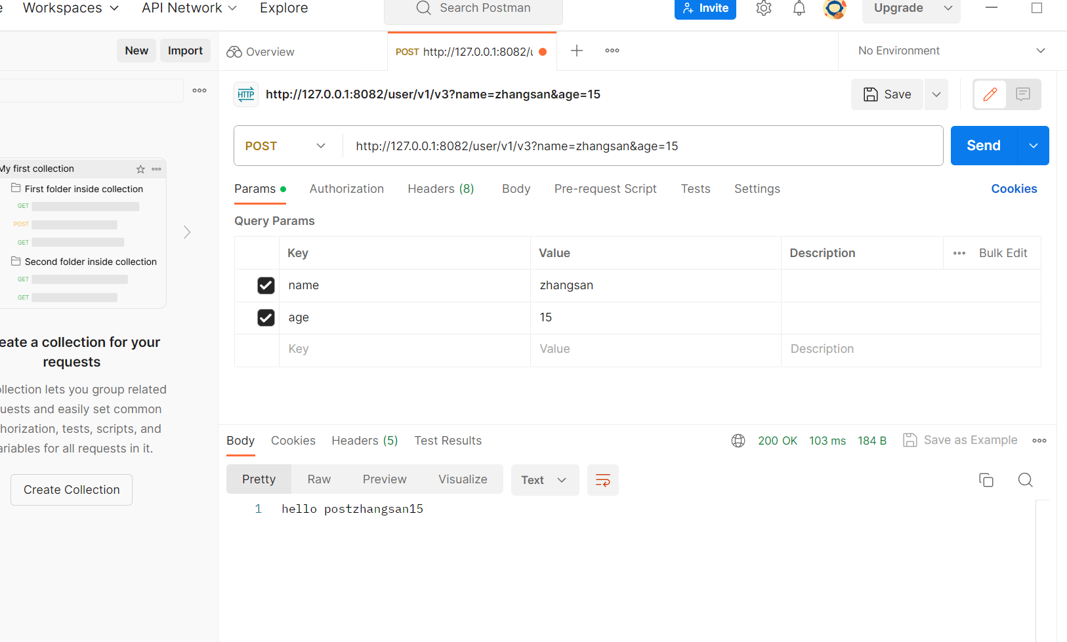
Task: Open sidebar options ellipsis below New button
Action: click(x=199, y=90)
